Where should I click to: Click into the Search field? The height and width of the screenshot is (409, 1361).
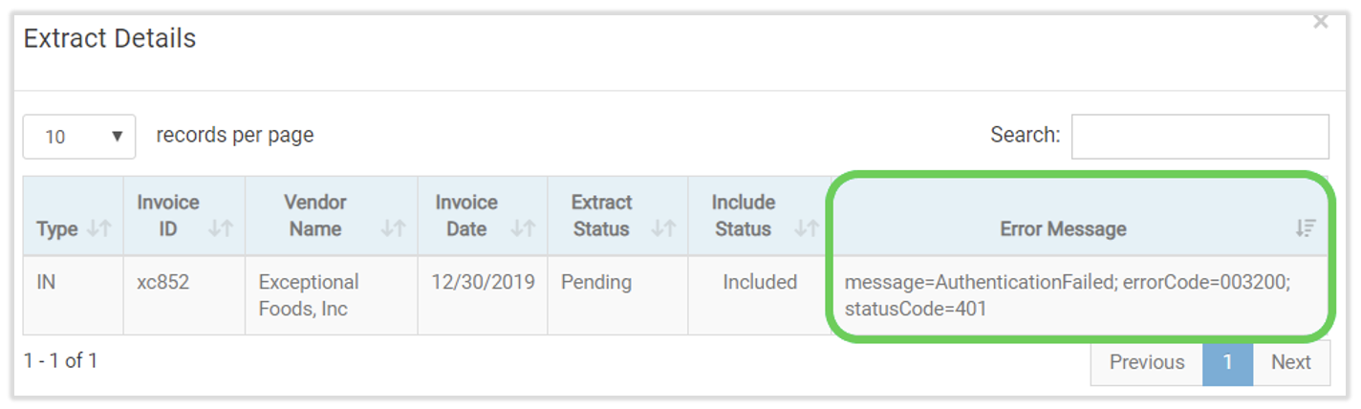point(1199,137)
